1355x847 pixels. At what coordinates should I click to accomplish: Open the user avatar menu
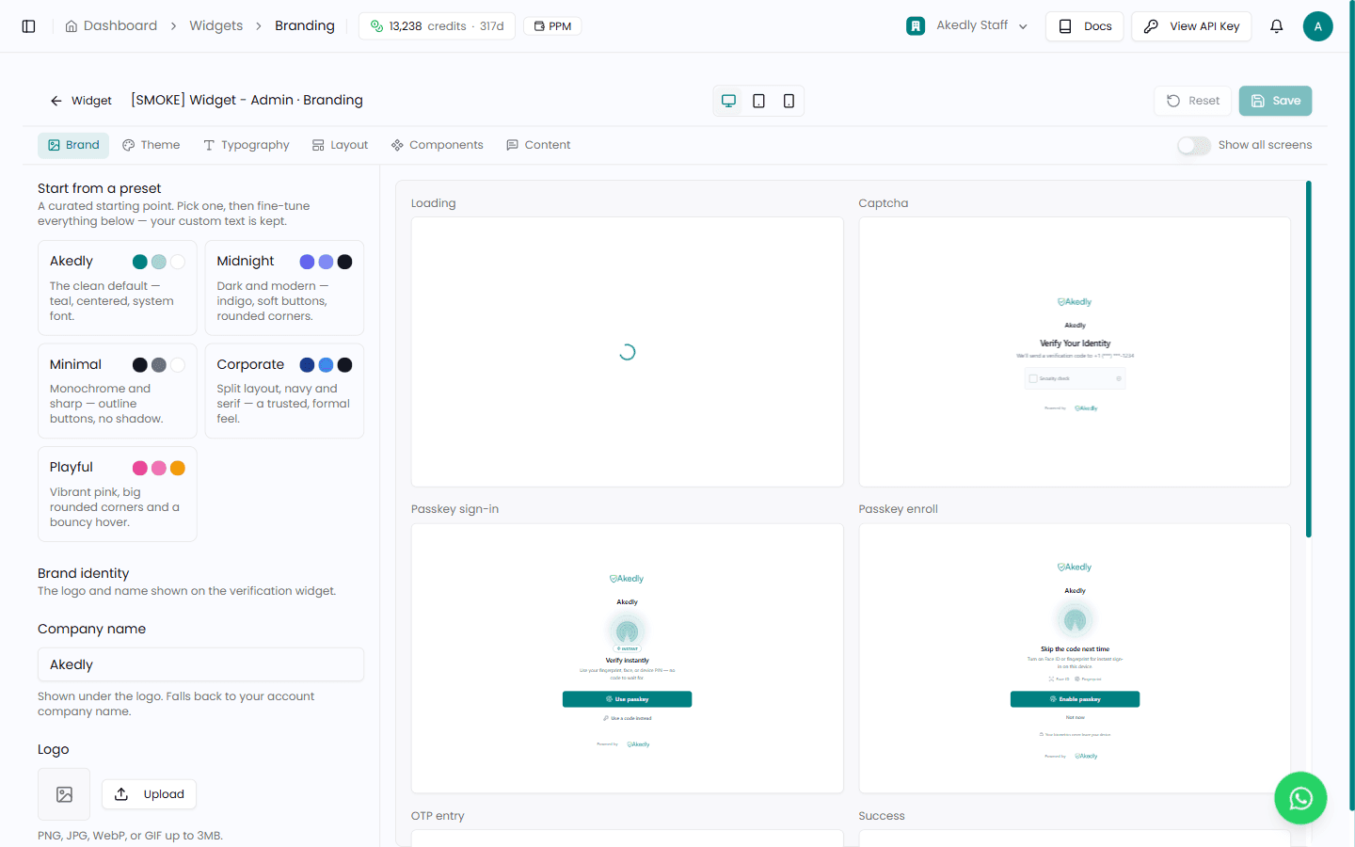1317,26
